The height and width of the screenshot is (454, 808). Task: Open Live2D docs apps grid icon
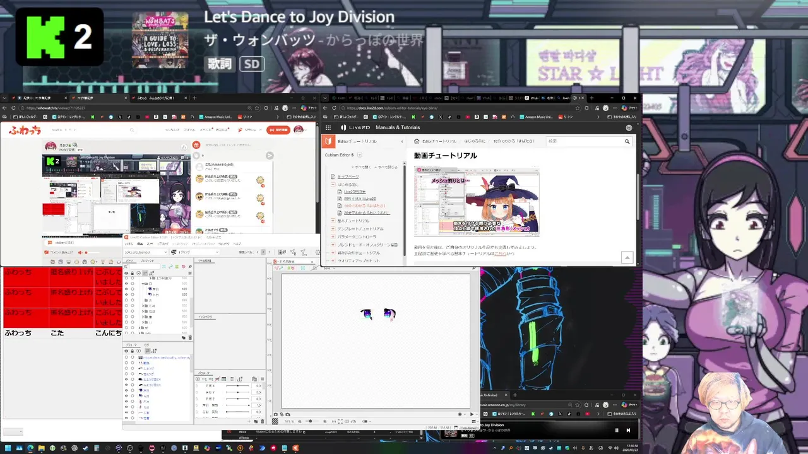coord(328,127)
